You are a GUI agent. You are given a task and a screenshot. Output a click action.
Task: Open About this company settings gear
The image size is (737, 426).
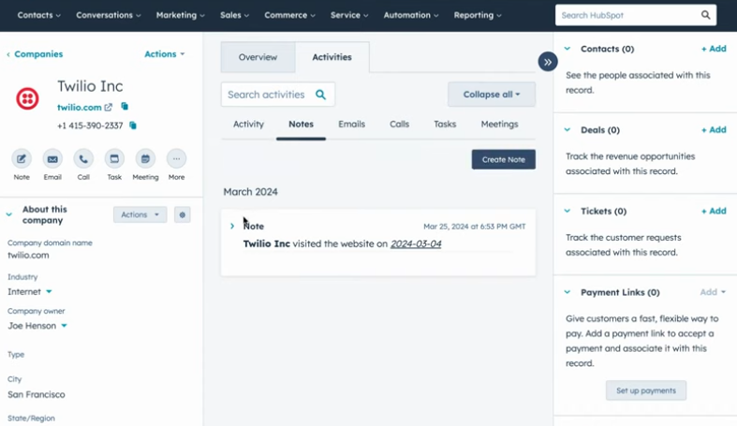point(183,214)
